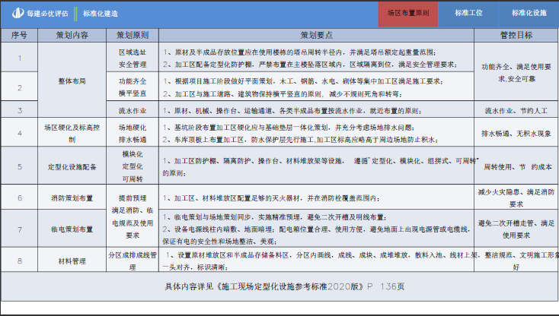The image size is (559, 316).
Task: Click the 定型化设施配备 cell
Action: [x=72, y=166]
